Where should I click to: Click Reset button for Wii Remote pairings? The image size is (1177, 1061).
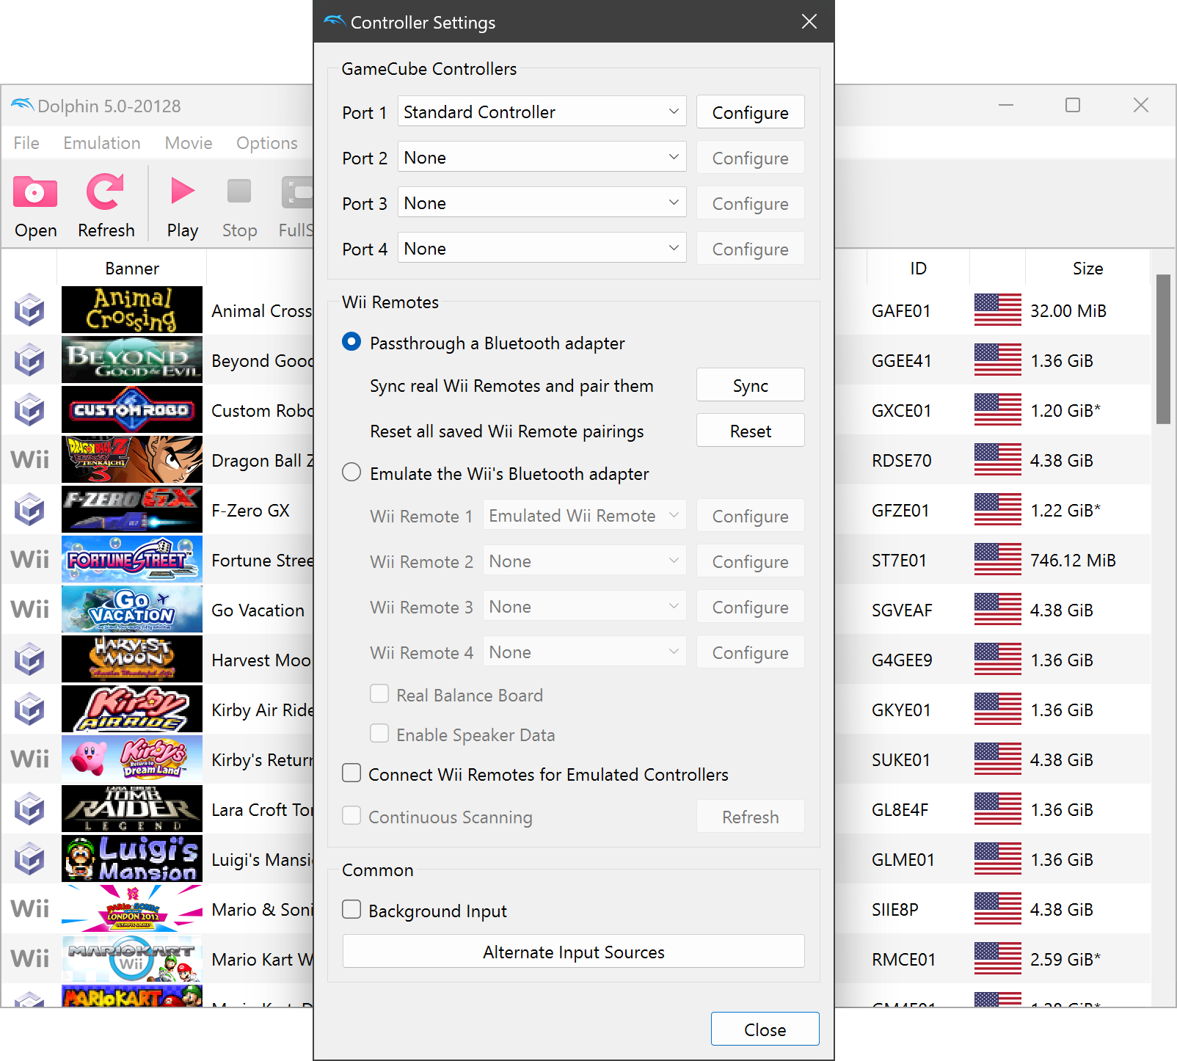point(750,431)
